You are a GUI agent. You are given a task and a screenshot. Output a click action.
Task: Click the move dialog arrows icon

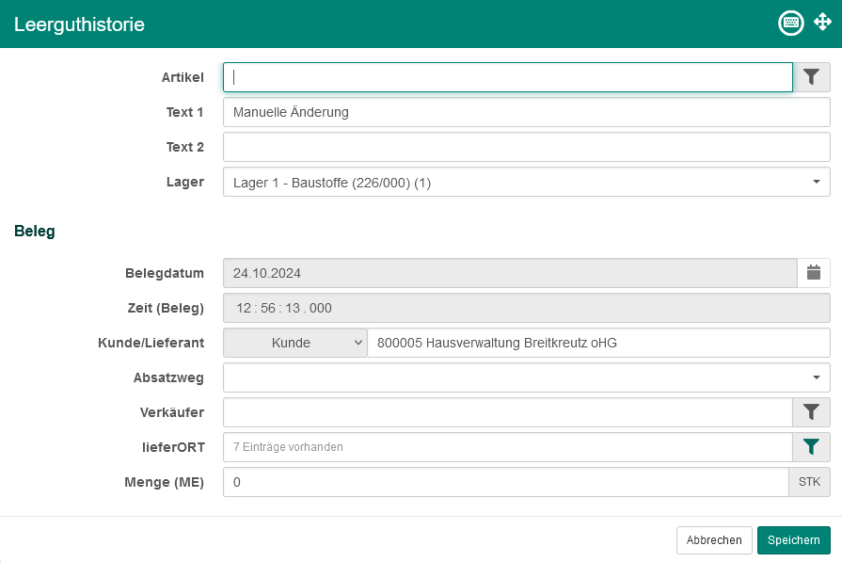click(822, 24)
